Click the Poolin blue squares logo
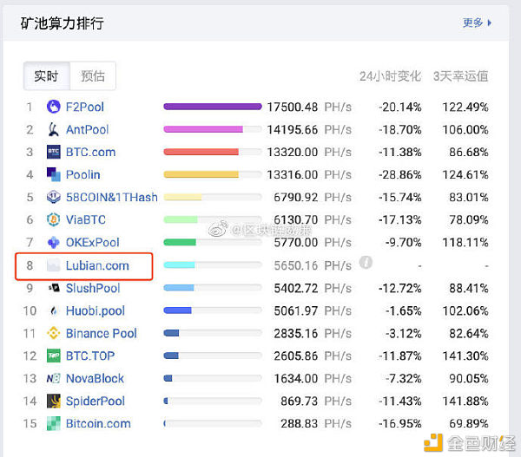The height and width of the screenshot is (457, 521). point(54,174)
